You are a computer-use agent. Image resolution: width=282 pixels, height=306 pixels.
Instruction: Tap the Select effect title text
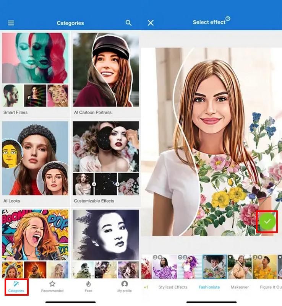(x=209, y=22)
